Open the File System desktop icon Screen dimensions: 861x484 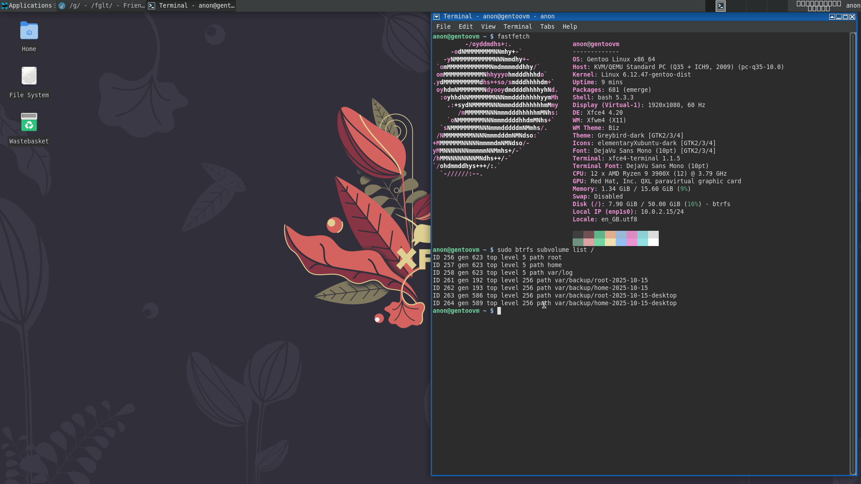tap(29, 77)
